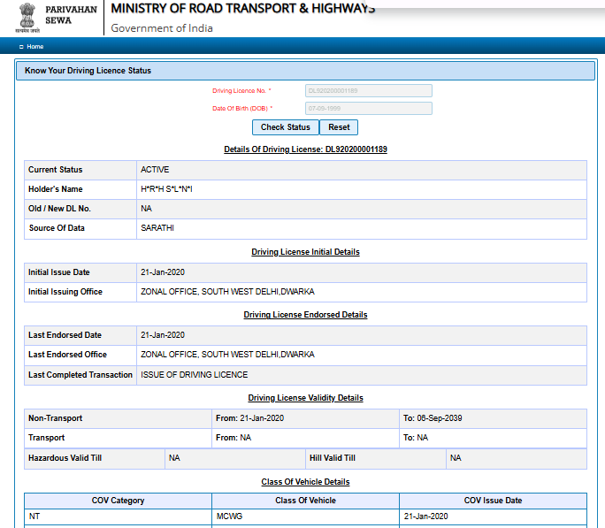Click the COV Category column header
605x528 pixels.
point(119,501)
